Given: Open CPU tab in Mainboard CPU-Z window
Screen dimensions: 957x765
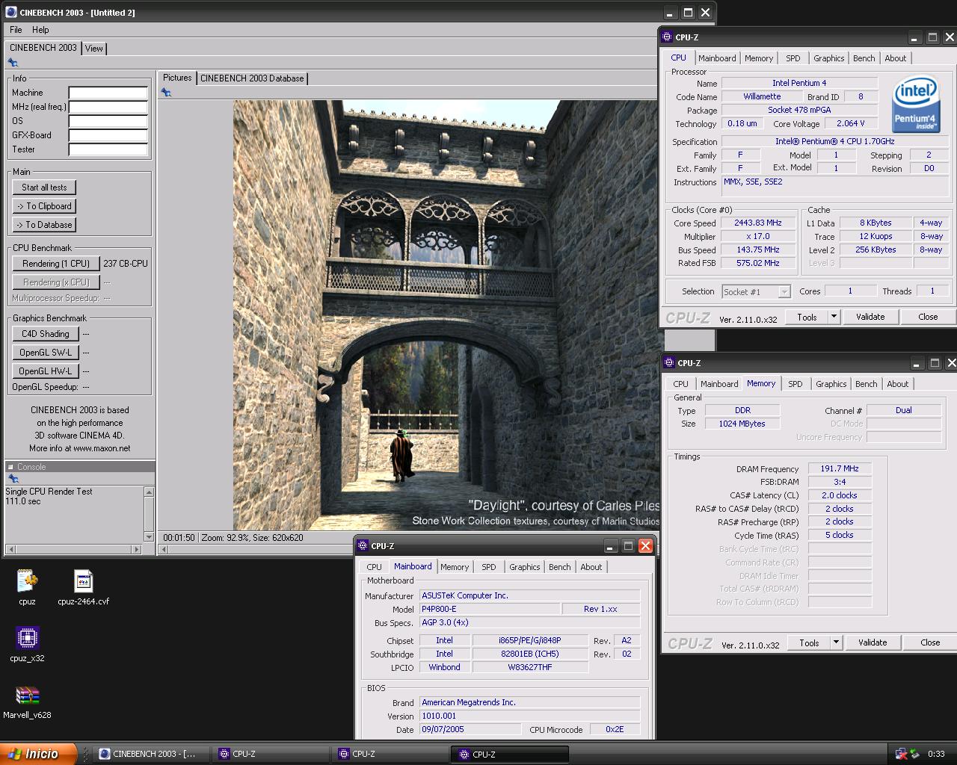Looking at the screenshot, I should click(374, 567).
